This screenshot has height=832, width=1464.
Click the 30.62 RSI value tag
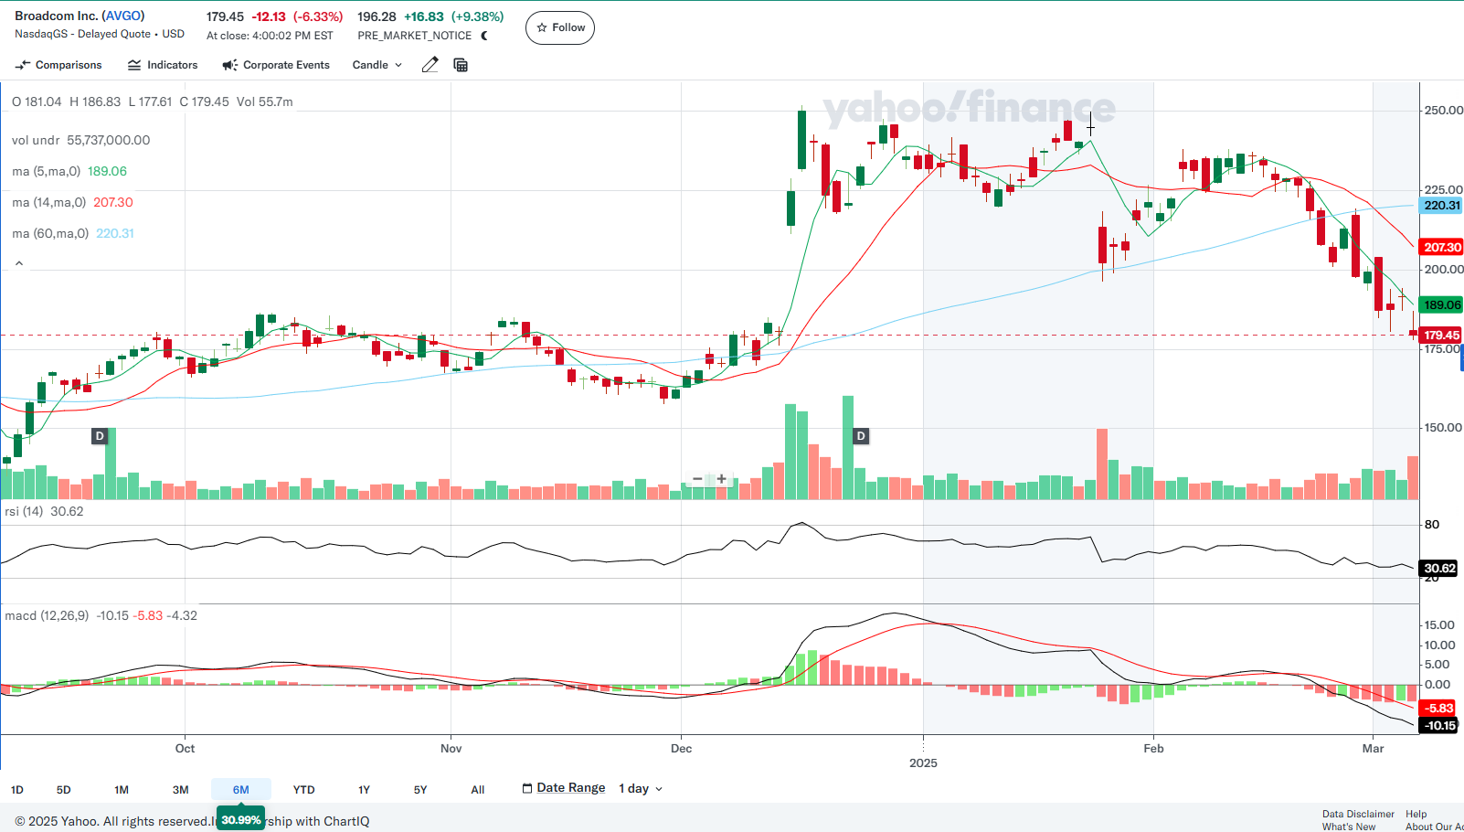coord(1439,569)
